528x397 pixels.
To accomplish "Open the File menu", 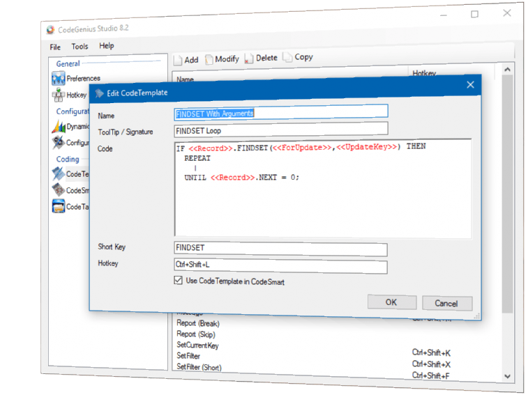I will coord(55,47).
